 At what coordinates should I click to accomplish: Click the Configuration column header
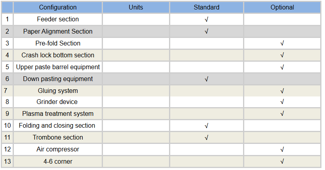58,8
